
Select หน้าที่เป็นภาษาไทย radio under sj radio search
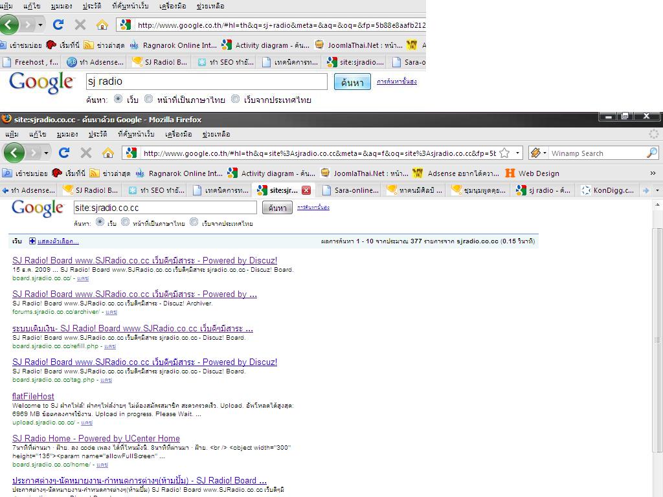(x=148, y=99)
